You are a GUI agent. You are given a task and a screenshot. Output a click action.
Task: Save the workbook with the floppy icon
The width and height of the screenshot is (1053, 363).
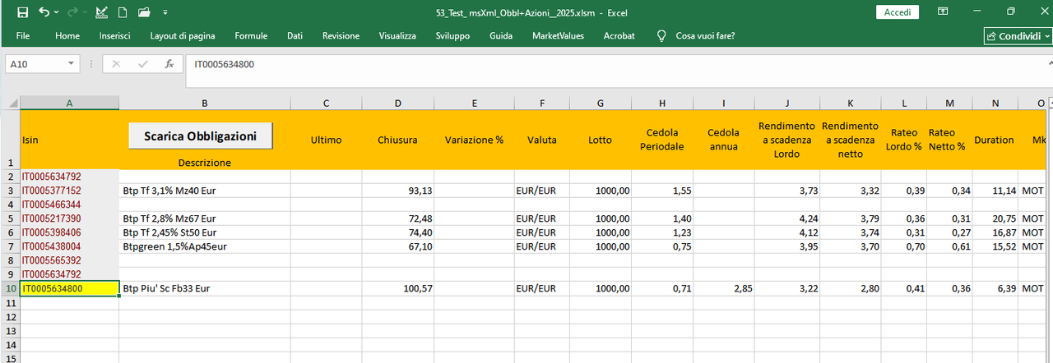pyautogui.click(x=22, y=12)
